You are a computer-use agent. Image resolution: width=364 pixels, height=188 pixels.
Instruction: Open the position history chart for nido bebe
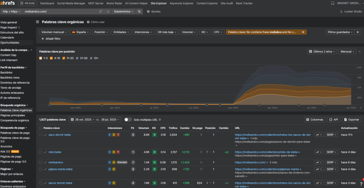tap(319, 152)
